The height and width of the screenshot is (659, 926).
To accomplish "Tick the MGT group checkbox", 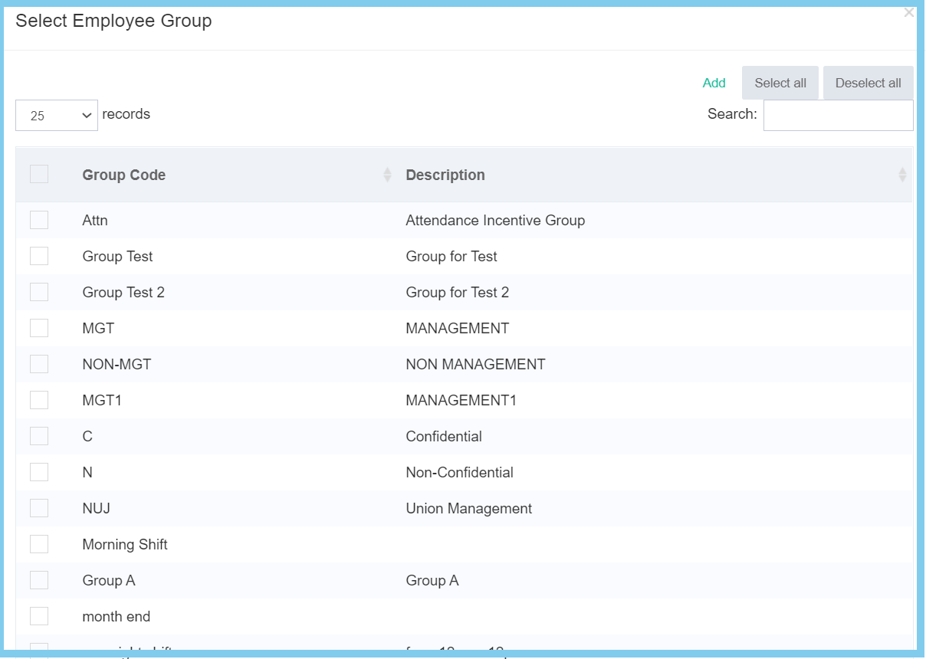I will pyautogui.click(x=39, y=328).
